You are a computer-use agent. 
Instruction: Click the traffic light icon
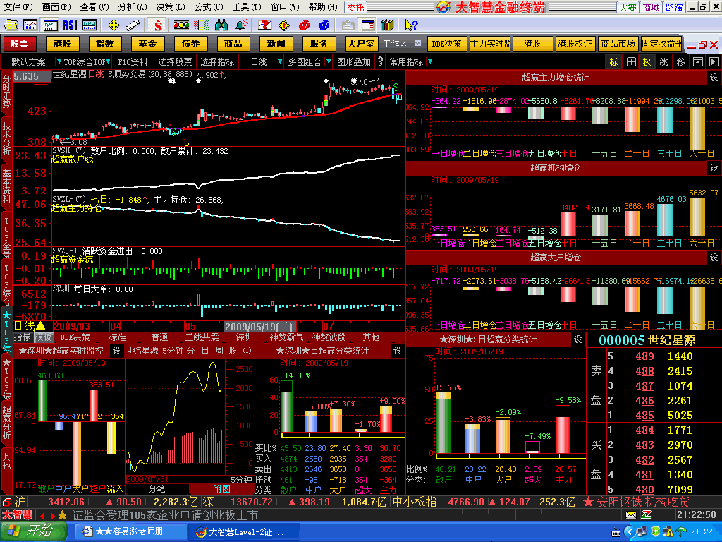point(181,25)
